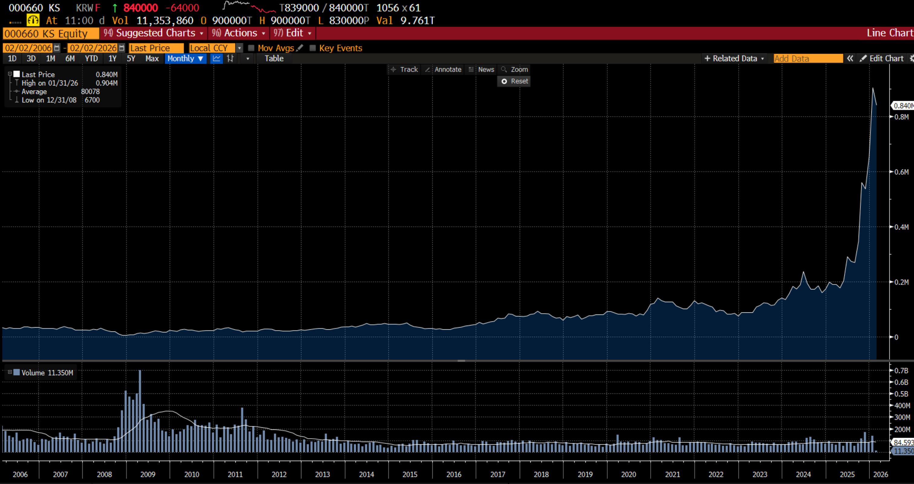This screenshot has height=484, width=914.
Task: Open the Monthly periodicity dropdown
Action: (185, 59)
